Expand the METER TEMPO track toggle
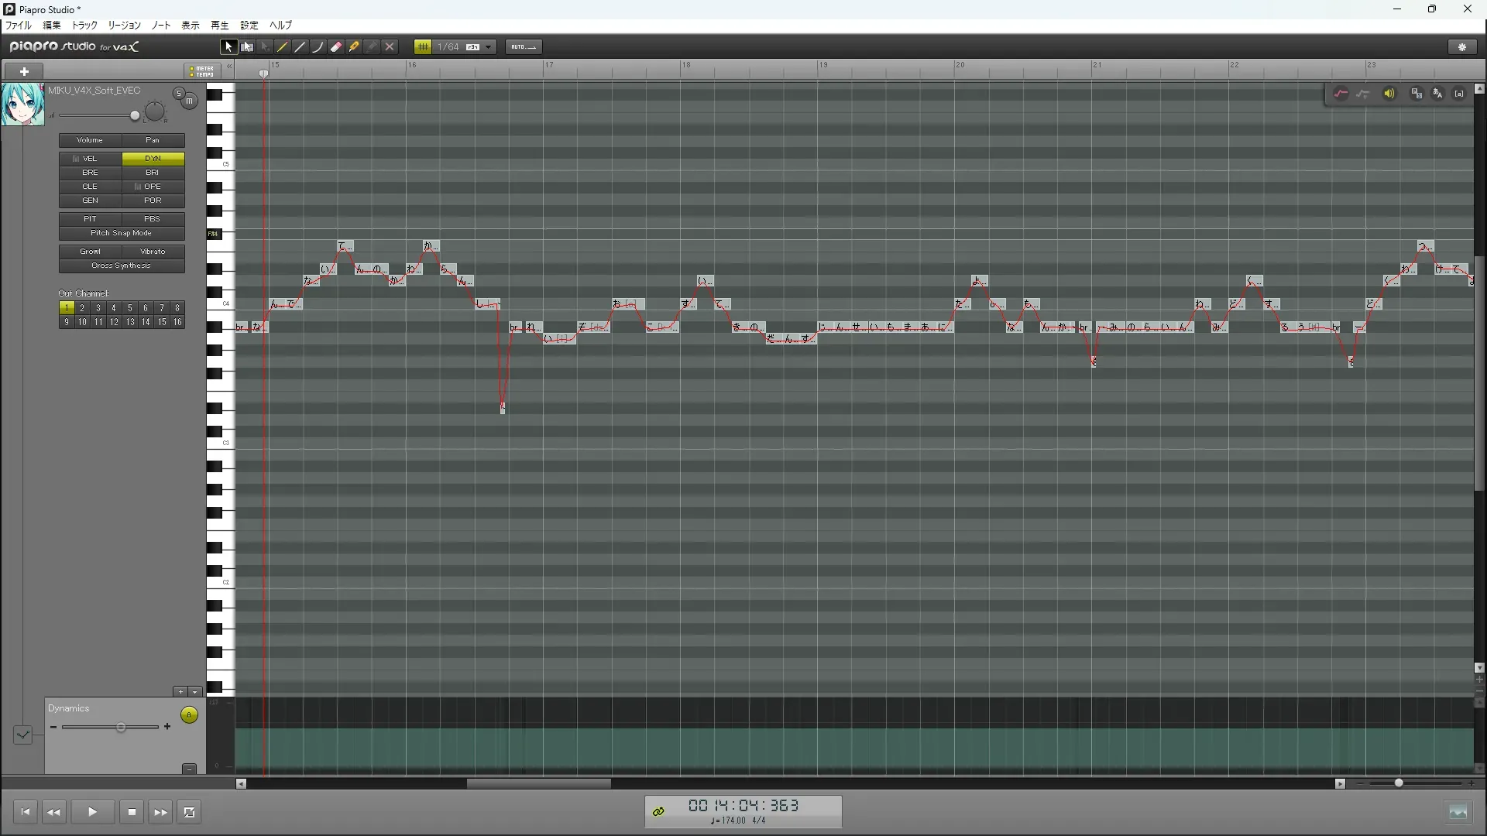Viewport: 1487px width, 836px height. coord(202,71)
